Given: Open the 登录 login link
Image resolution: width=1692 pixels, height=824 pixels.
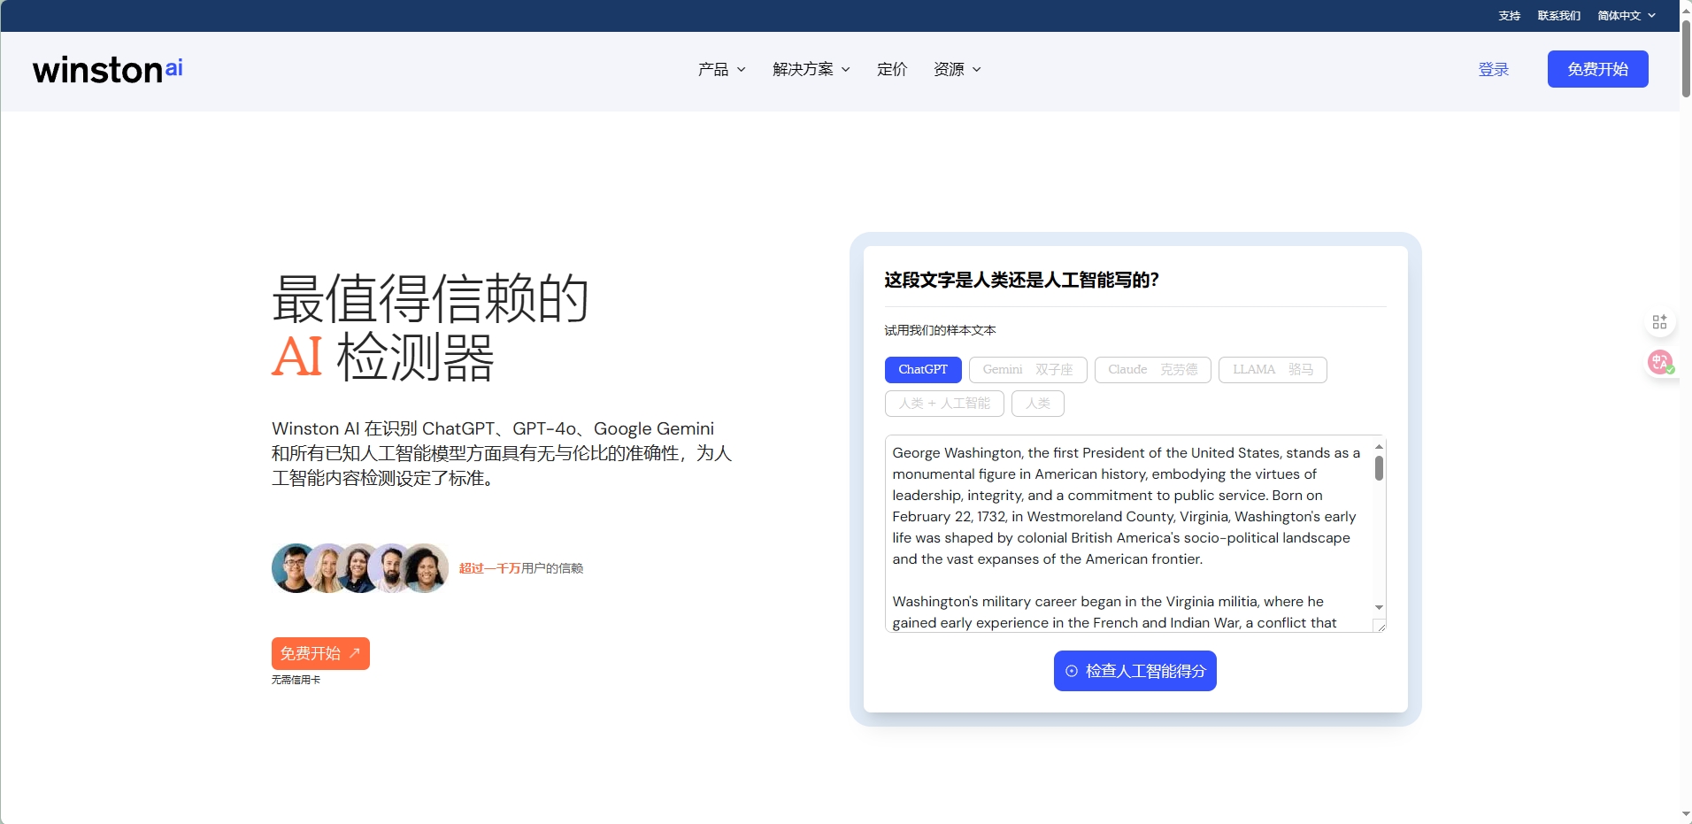Looking at the screenshot, I should click(1493, 69).
